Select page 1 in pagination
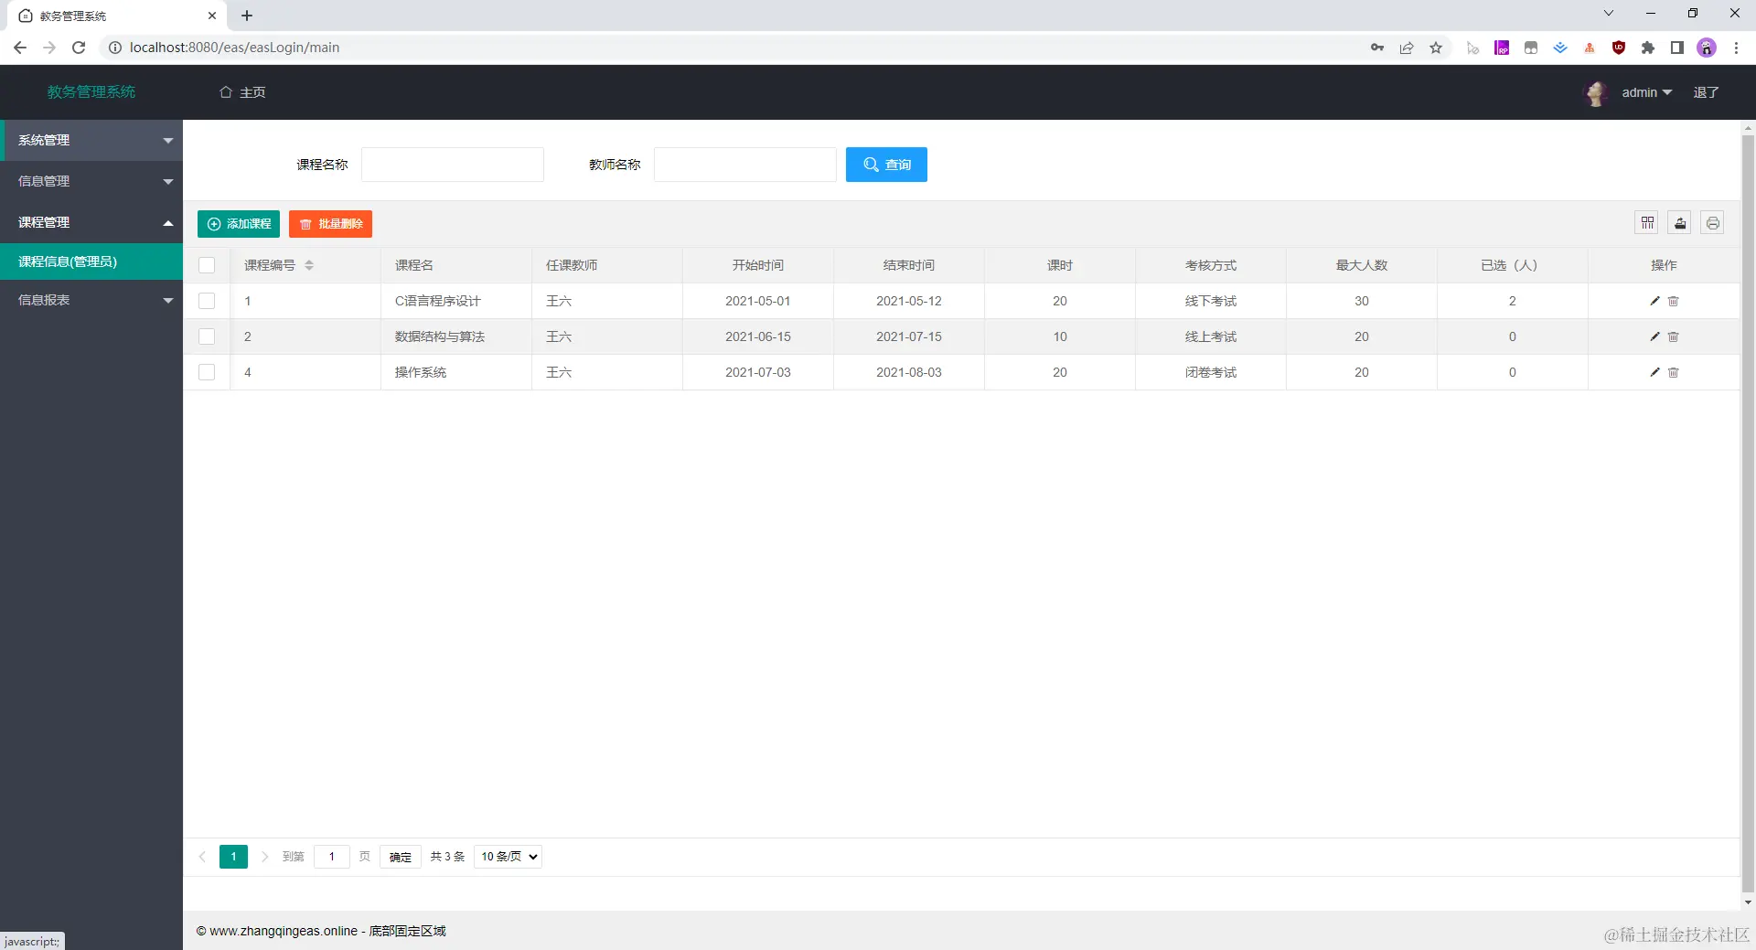 click(233, 857)
